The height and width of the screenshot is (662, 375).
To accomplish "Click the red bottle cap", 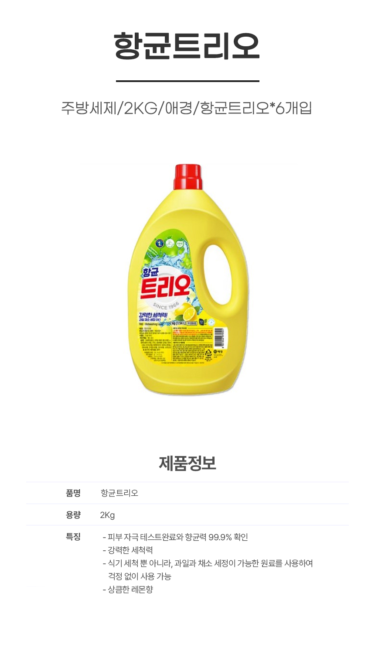I will [x=187, y=177].
